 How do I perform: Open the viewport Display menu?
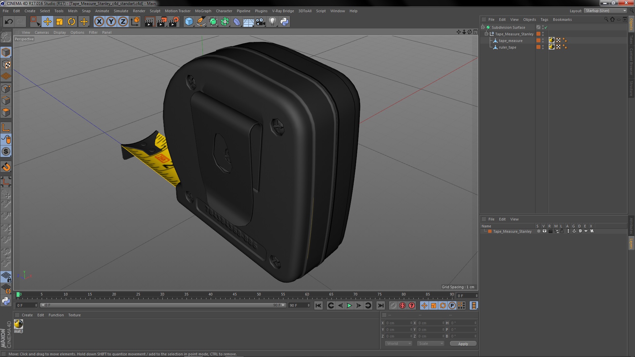pos(60,32)
